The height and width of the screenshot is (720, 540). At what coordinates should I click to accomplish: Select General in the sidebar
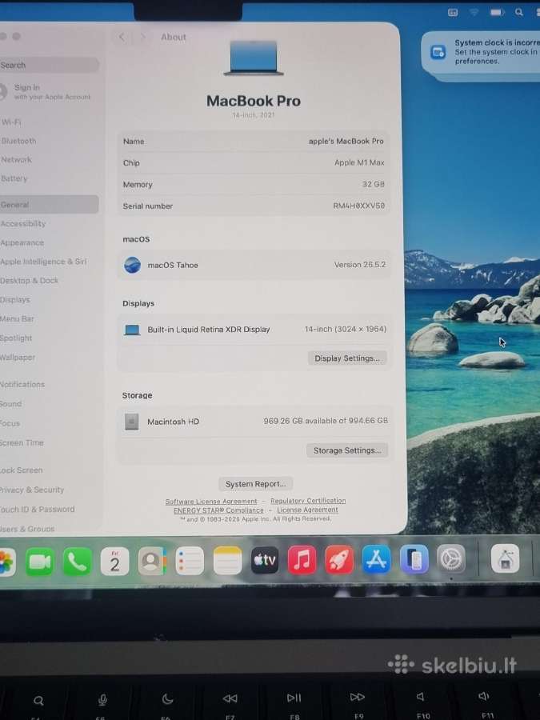pos(48,205)
